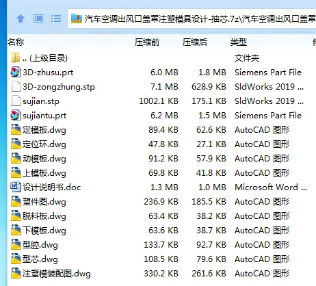
Task: Click the AutoCAD icon of 塑件图.dwg
Action: click(16, 201)
